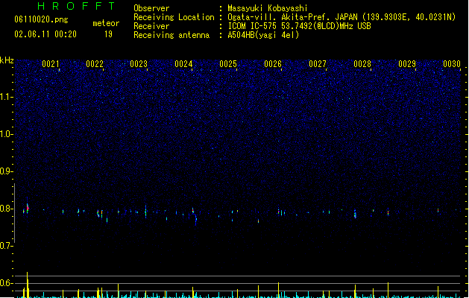Click the meteor count 19
Image resolution: width=469 pixels, height=298 pixels.
(x=108, y=34)
